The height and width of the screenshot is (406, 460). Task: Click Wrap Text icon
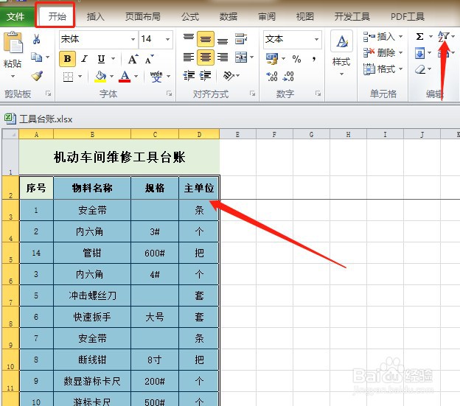click(241, 39)
